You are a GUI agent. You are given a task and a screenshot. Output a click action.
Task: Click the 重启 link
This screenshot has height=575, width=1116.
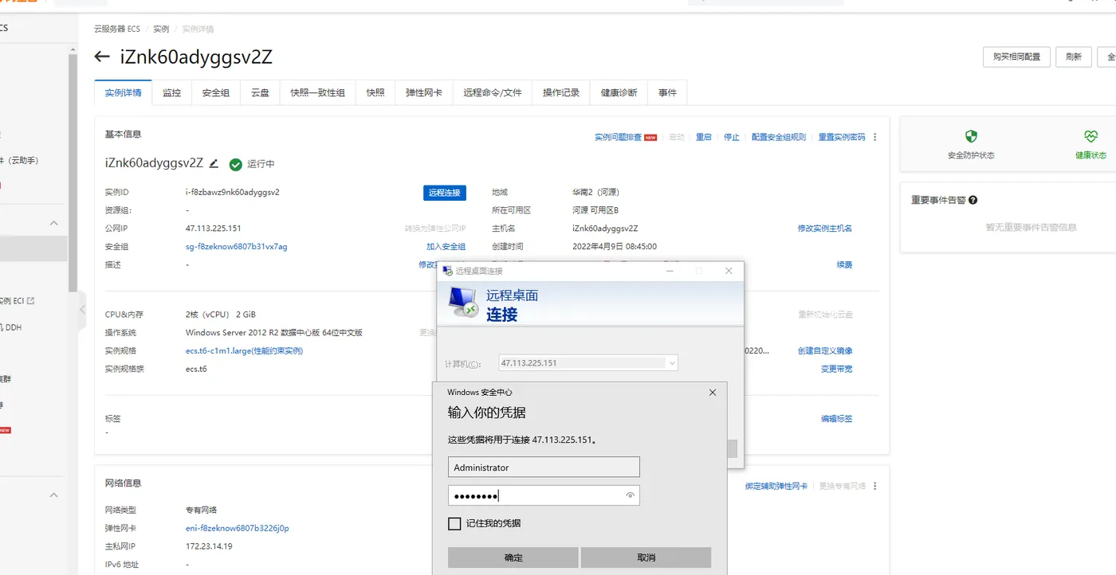[703, 137]
